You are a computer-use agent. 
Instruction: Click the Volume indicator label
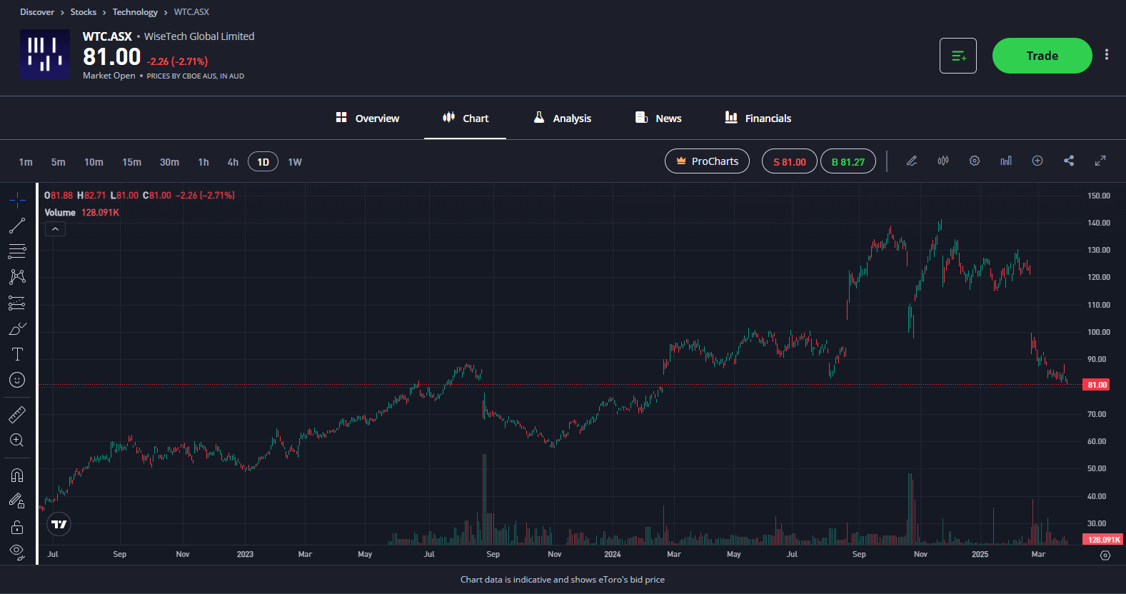point(60,213)
